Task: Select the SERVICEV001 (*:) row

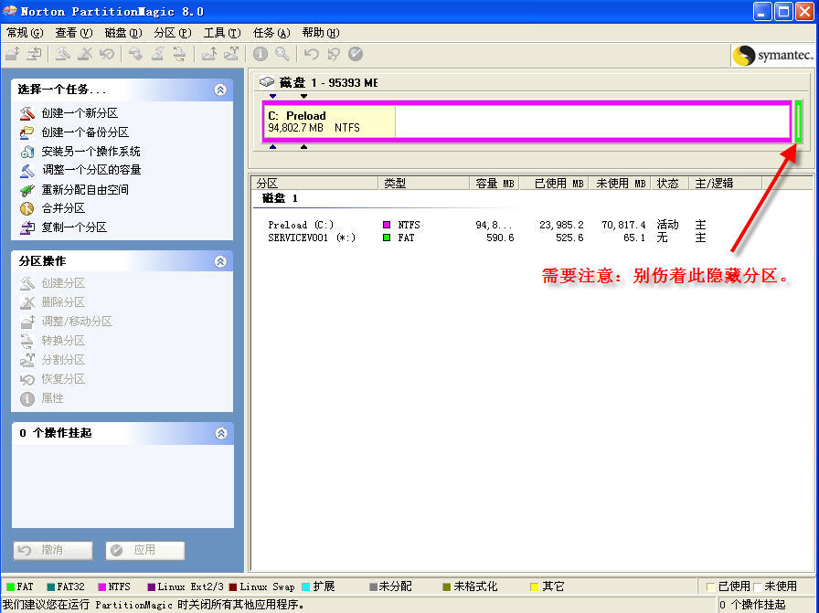Action: click(x=486, y=238)
